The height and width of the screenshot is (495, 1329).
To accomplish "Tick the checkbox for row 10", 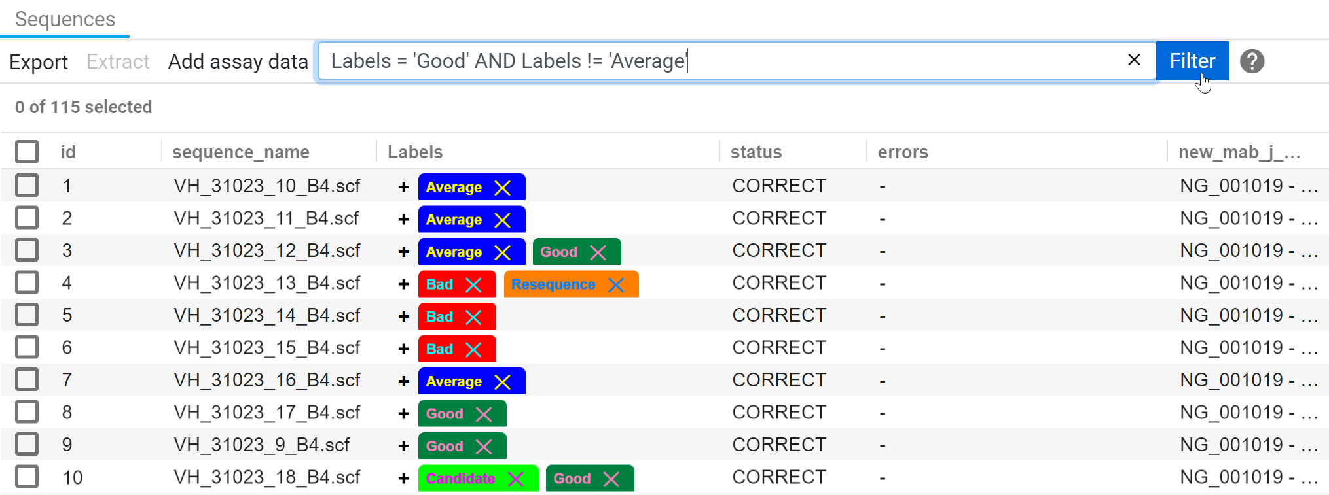I will [27, 477].
